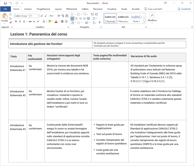Image resolution: width=194 pixels, height=166 pixels.
Task: Clear all formatting with the eraser icon
Action: pos(59,16)
